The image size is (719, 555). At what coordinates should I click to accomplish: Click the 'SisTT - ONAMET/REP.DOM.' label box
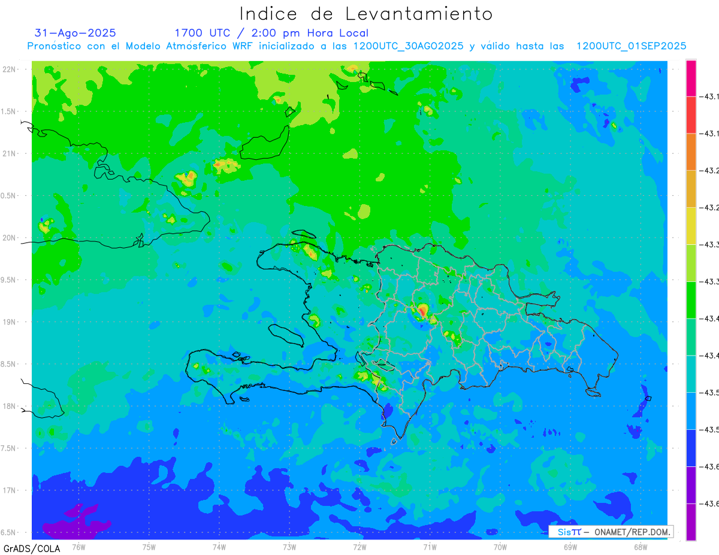click(611, 532)
